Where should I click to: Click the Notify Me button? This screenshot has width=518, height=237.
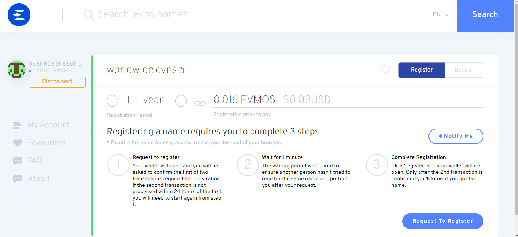coord(456,136)
